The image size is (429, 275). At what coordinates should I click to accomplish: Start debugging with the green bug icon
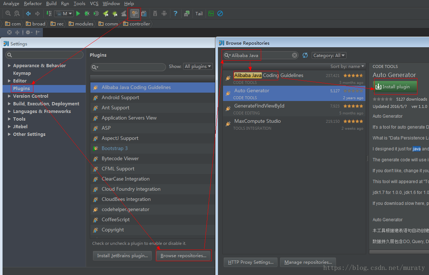(87, 13)
